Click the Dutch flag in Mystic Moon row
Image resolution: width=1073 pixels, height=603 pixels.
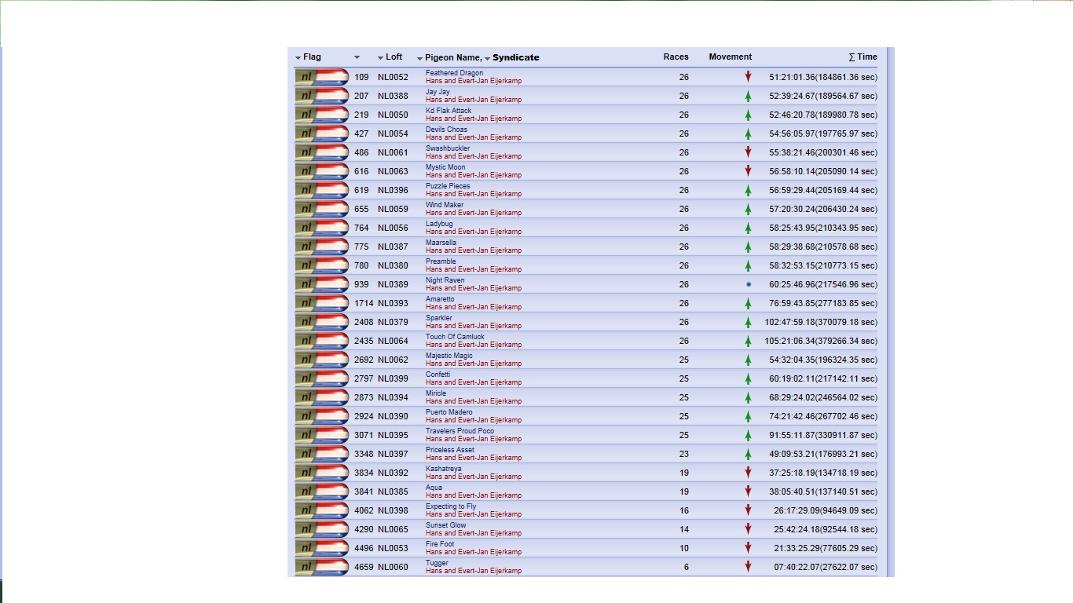coord(322,171)
